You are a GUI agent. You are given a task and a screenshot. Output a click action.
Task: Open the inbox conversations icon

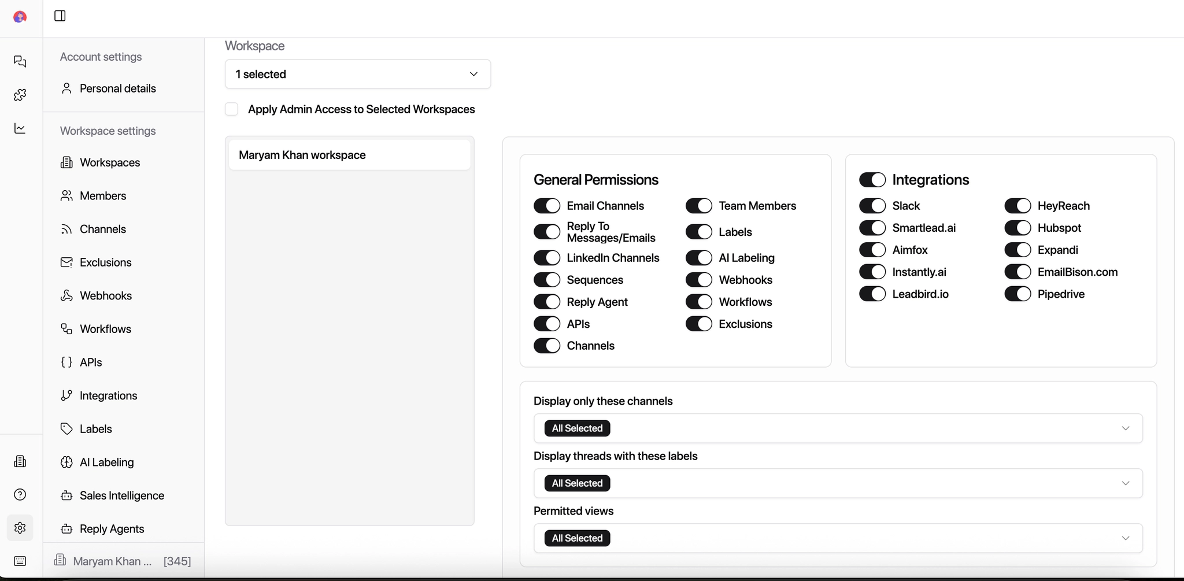pos(20,61)
